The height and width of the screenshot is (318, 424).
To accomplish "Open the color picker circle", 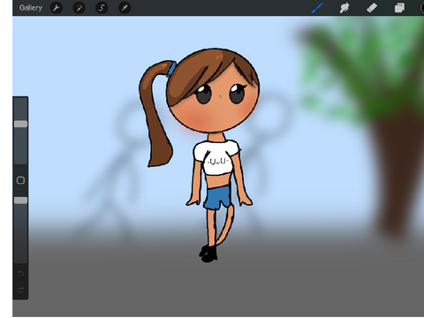I will [422, 8].
